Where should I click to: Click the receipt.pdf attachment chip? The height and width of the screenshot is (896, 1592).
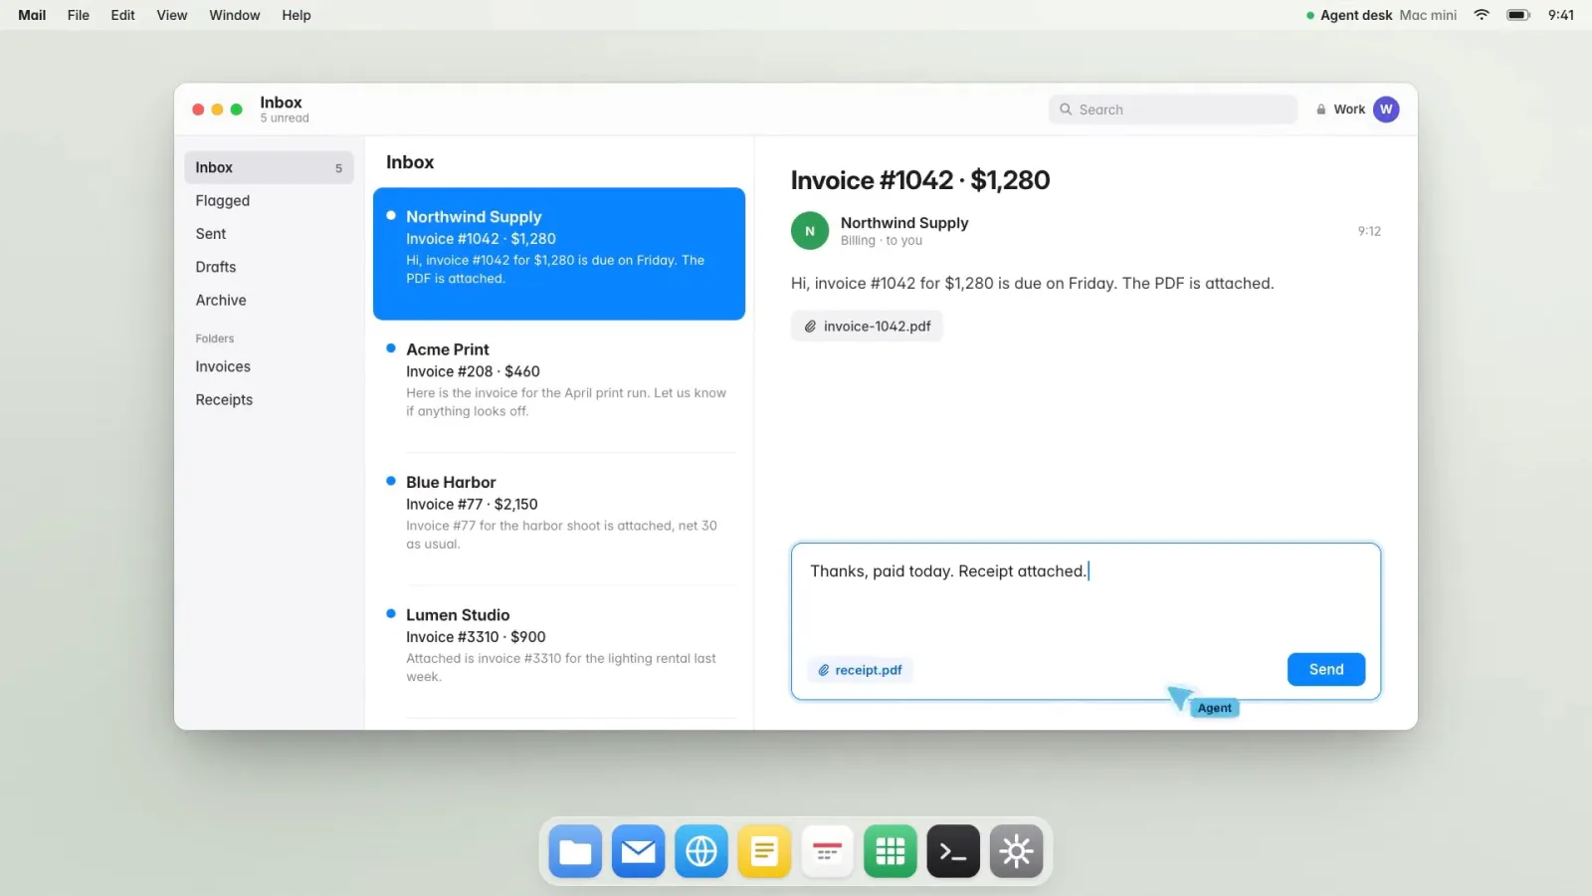coord(860,670)
